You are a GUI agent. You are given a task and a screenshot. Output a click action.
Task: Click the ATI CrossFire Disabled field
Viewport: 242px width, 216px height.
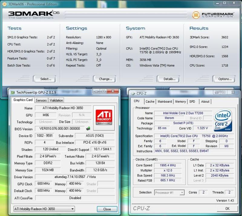(x=75, y=198)
